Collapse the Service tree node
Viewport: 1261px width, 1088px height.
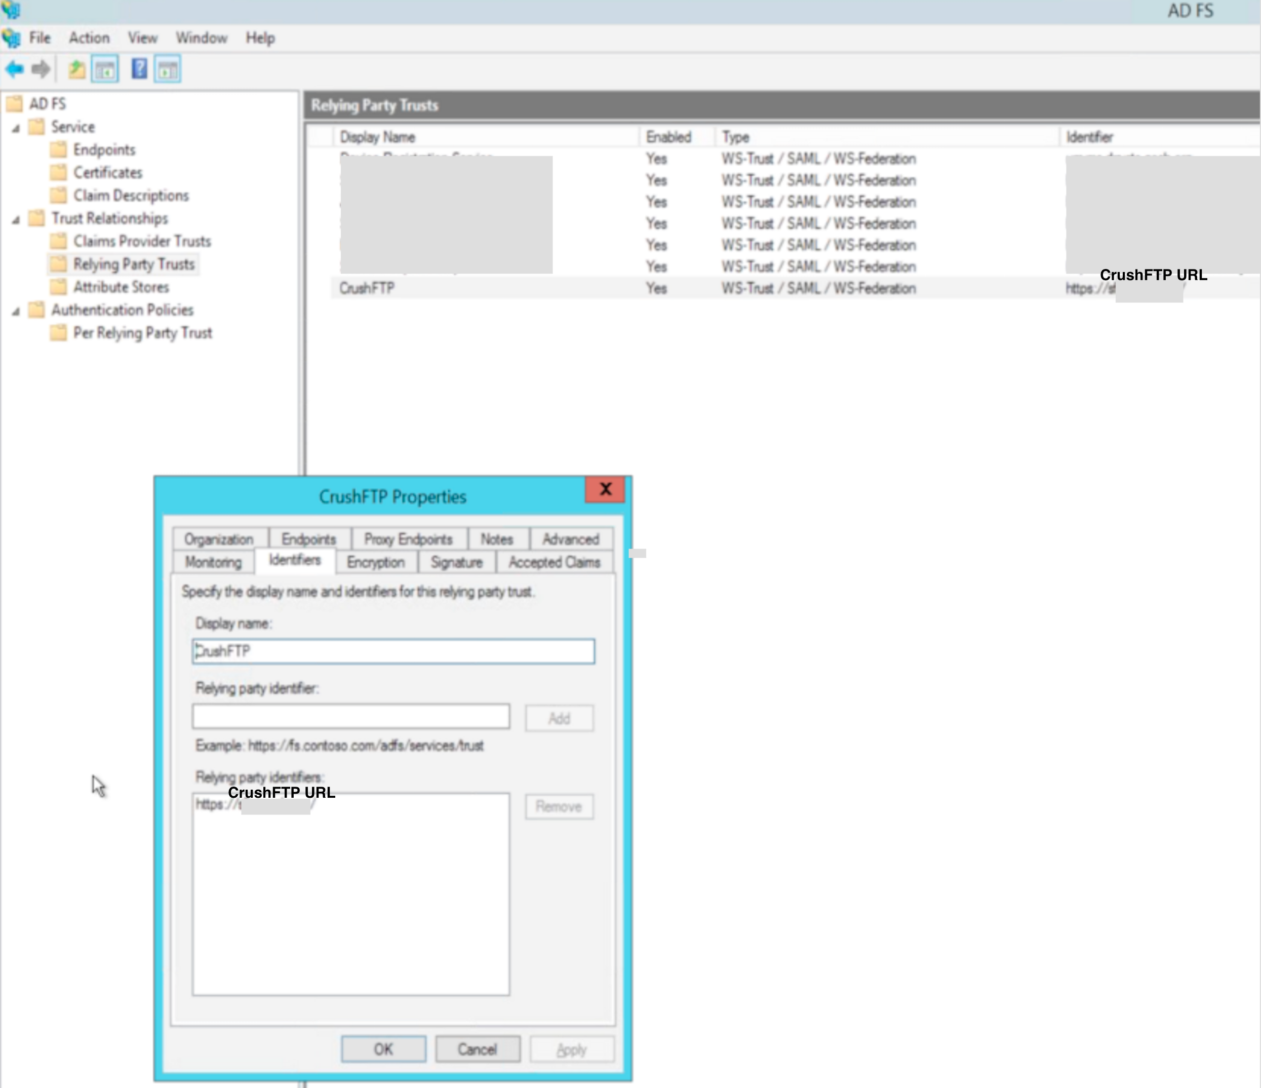coord(16,128)
